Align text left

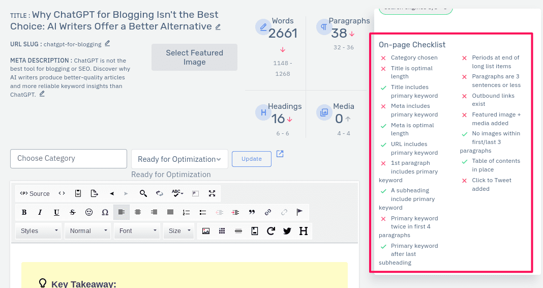click(121, 212)
